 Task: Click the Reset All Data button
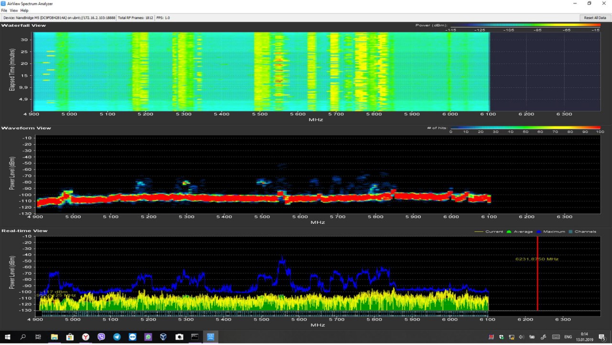(x=595, y=18)
